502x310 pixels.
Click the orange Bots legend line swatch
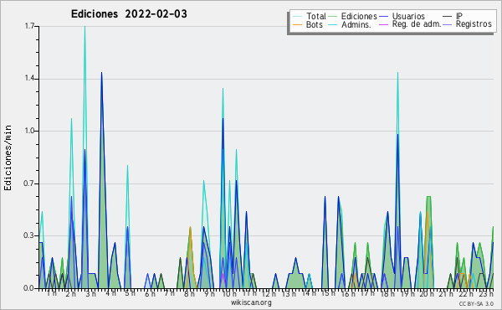tap(297, 24)
